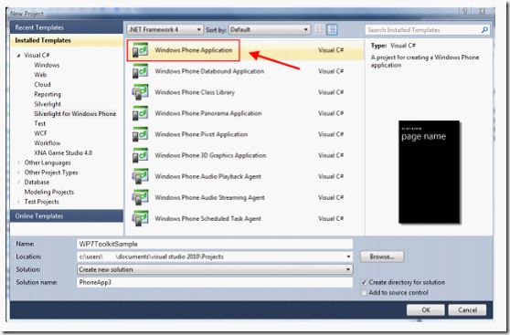The image size is (510, 335).
Task: Click the Name input field
Action: click(215, 244)
